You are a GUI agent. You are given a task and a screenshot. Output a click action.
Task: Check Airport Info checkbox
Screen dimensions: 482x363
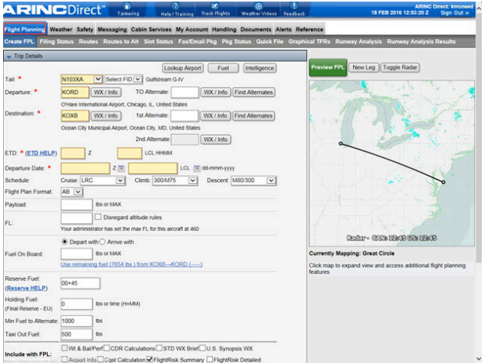[65, 359]
